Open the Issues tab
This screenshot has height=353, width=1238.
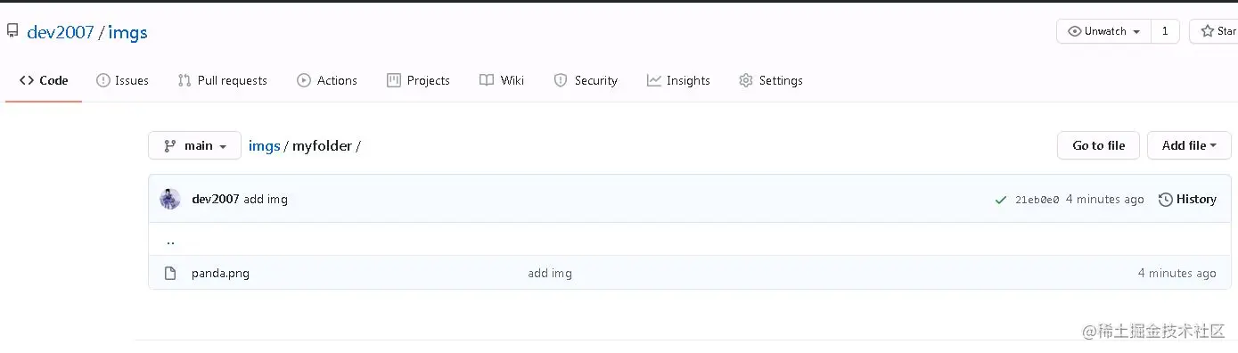point(122,80)
